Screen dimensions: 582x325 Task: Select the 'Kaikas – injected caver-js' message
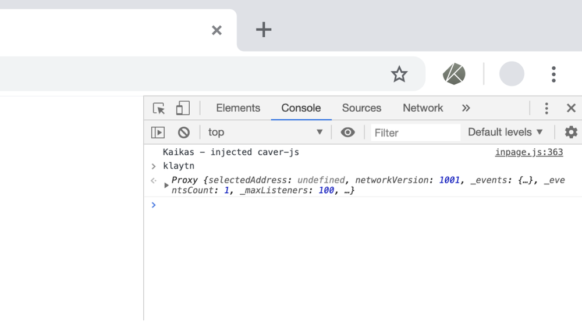[231, 152]
